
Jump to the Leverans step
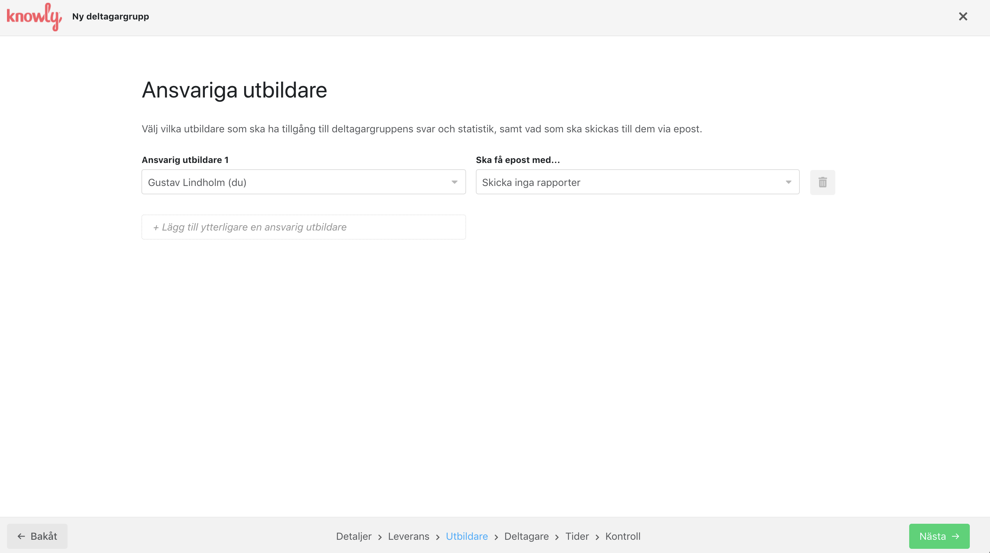coord(409,536)
